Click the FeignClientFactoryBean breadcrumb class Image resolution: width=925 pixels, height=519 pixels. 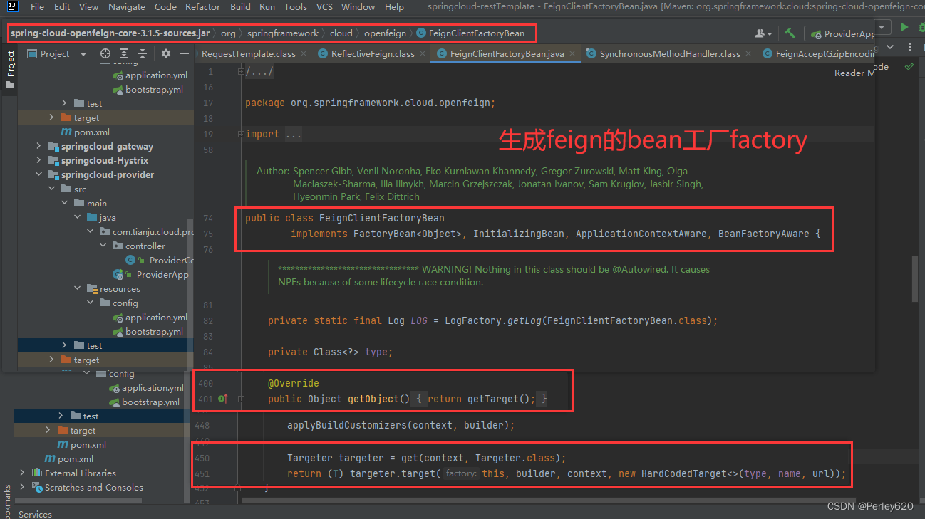pyautogui.click(x=470, y=33)
